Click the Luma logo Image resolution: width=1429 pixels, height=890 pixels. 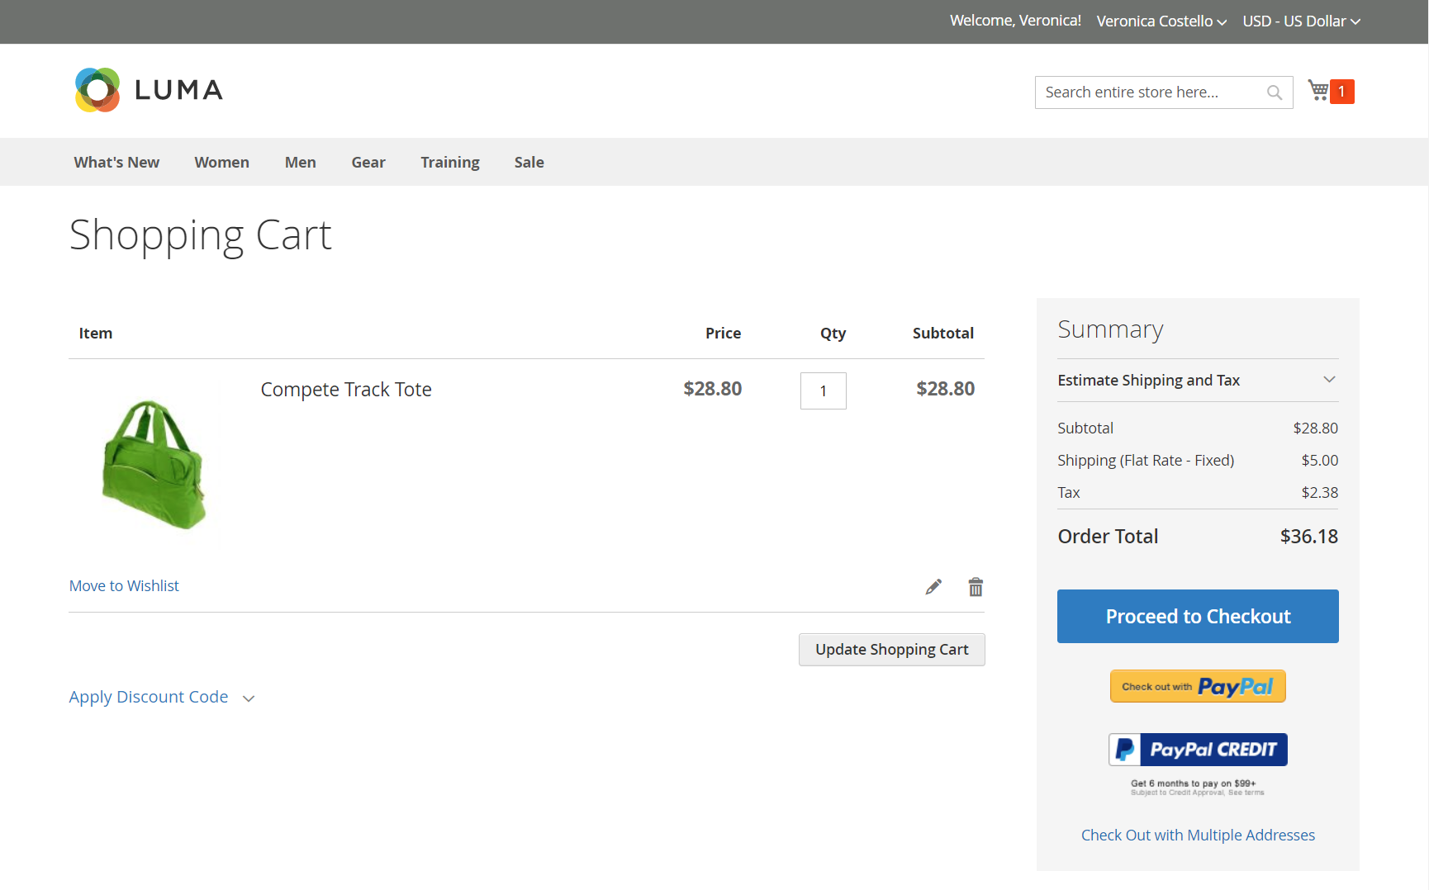tap(149, 90)
